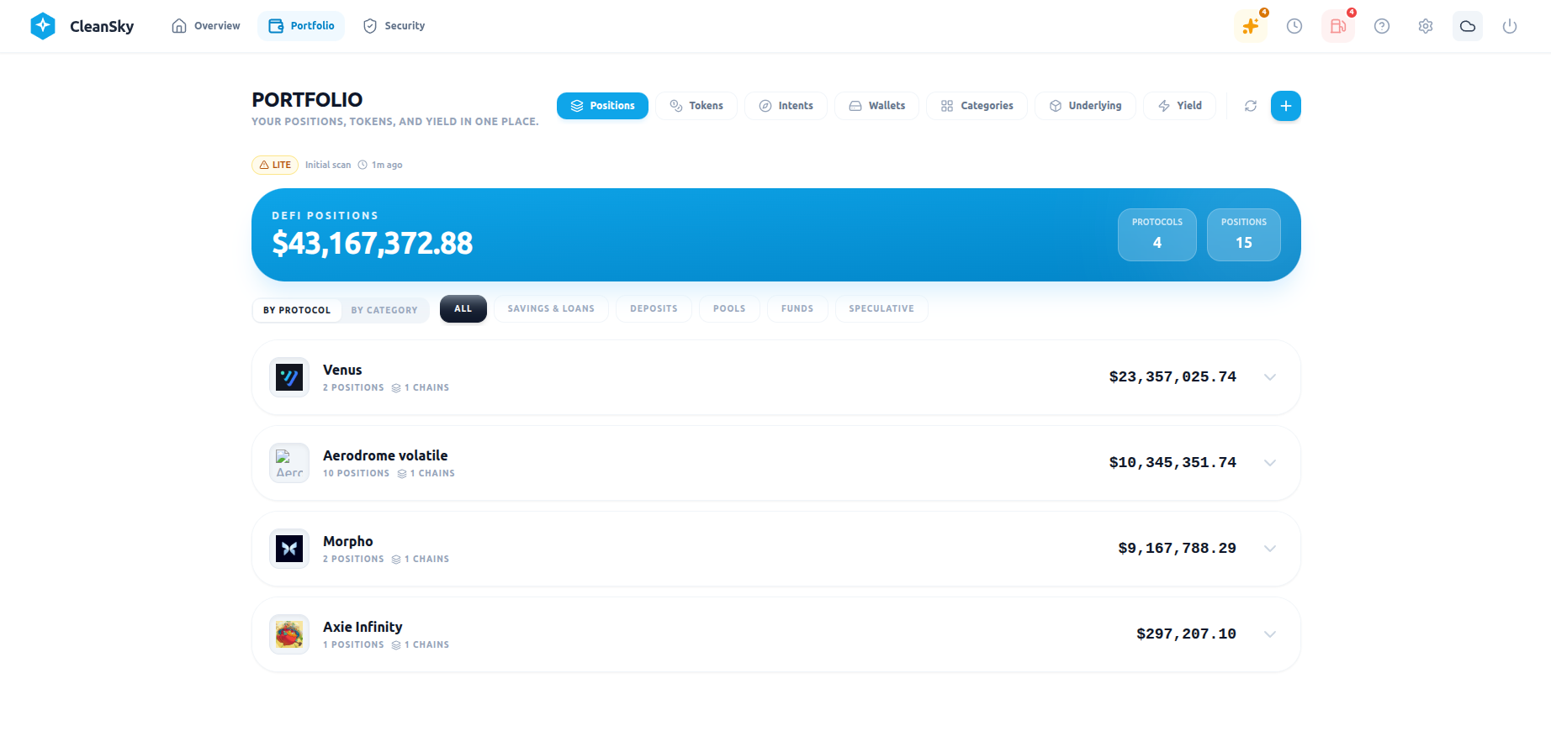The height and width of the screenshot is (752, 1551).
Task: Click the Morpho protocol name
Action: click(x=348, y=541)
